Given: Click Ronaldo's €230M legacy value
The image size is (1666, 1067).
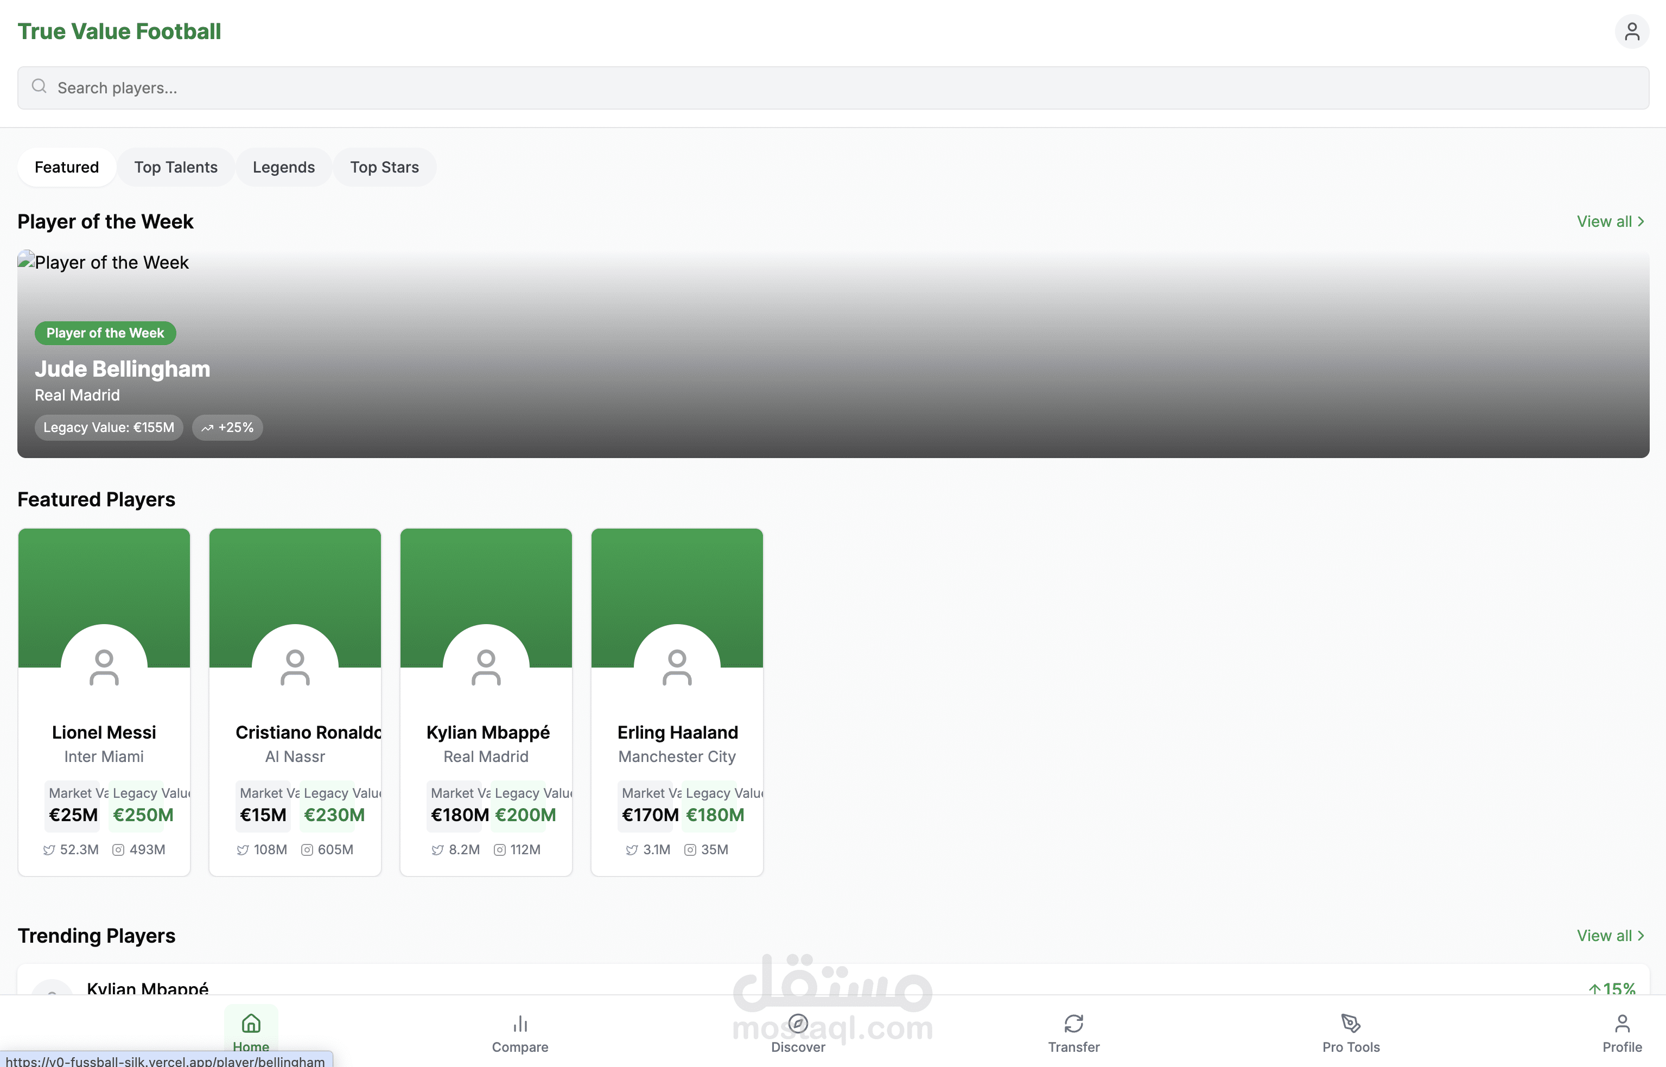Looking at the screenshot, I should pos(334,815).
